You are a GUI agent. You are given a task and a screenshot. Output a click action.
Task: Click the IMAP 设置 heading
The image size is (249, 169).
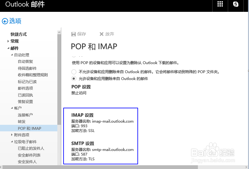click(82, 115)
